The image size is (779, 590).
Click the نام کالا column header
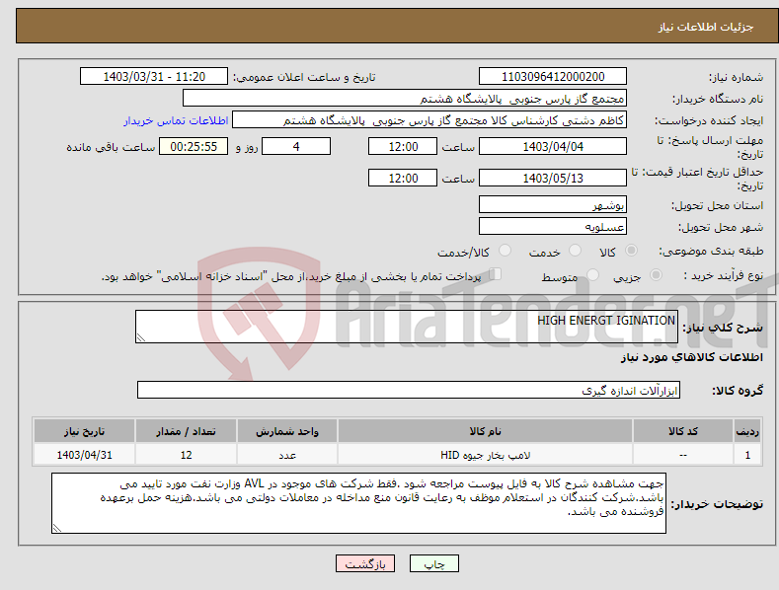[x=485, y=431]
